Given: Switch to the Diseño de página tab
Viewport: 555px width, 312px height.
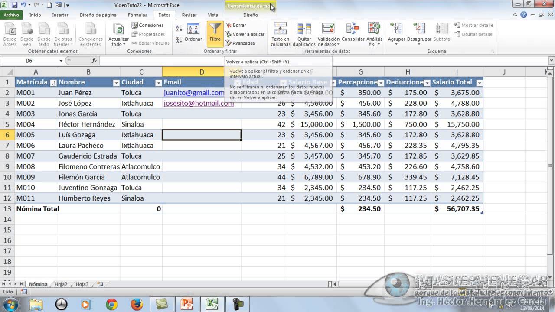Looking at the screenshot, I should click(98, 15).
